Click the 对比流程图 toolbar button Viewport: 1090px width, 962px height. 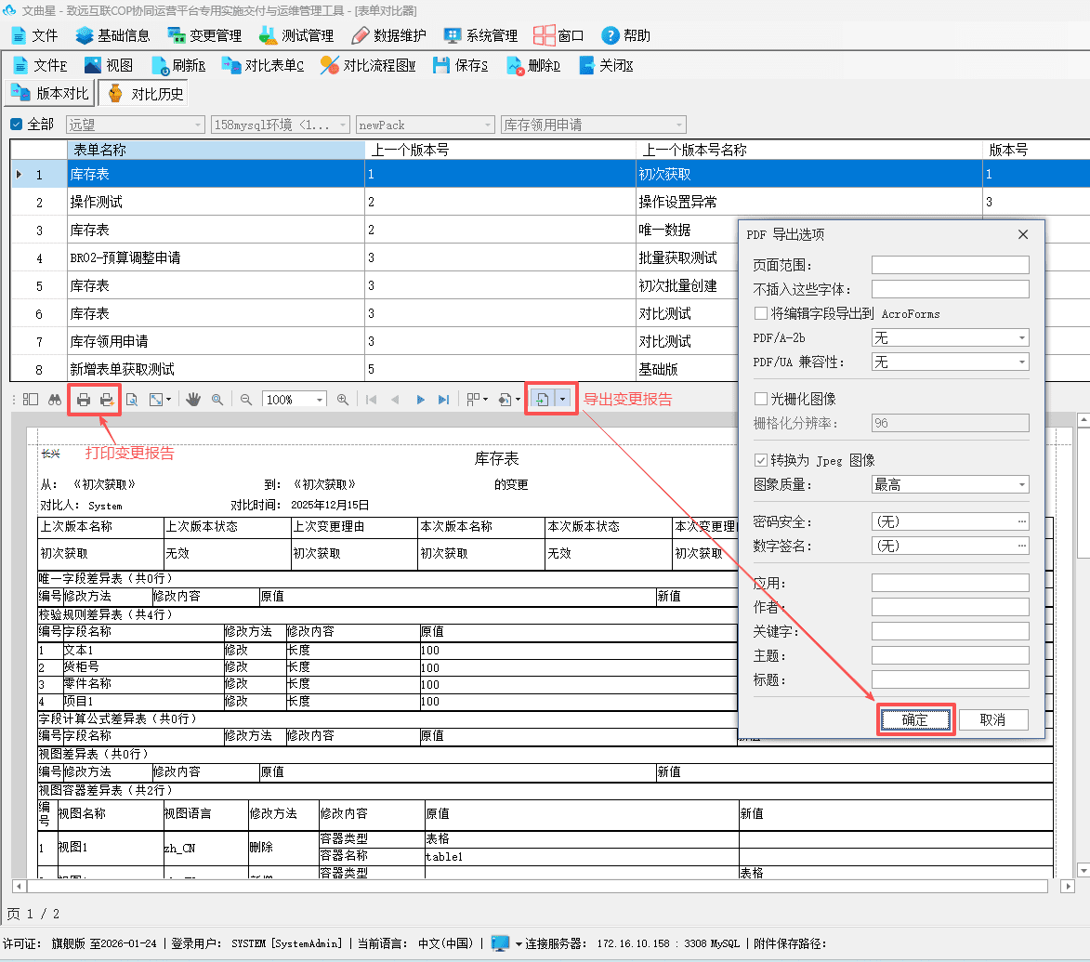368,65
